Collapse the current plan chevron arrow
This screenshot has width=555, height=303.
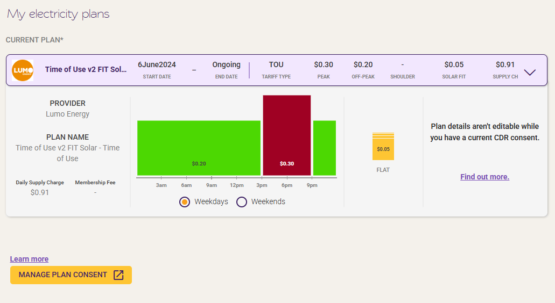[530, 72]
